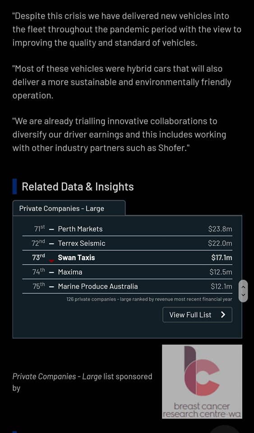Select the chevron arrow in View Full List

click(x=223, y=315)
